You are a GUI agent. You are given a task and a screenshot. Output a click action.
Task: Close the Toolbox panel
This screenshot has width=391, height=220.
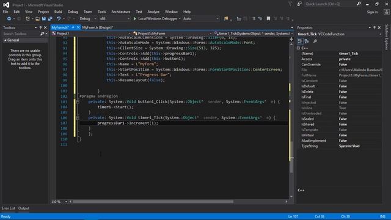(45, 28)
